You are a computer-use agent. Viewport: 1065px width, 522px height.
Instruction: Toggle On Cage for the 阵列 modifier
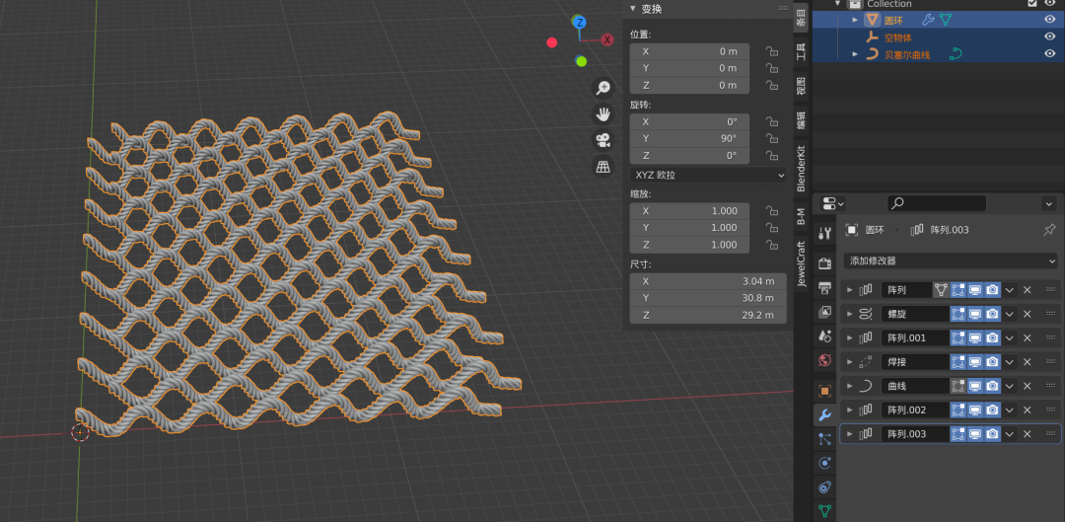pos(941,290)
